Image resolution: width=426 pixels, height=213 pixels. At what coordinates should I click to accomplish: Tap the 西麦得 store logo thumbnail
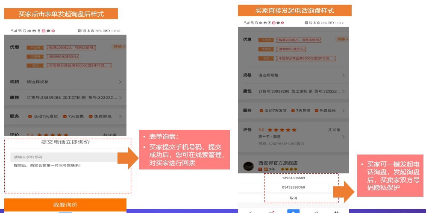pos(248,166)
